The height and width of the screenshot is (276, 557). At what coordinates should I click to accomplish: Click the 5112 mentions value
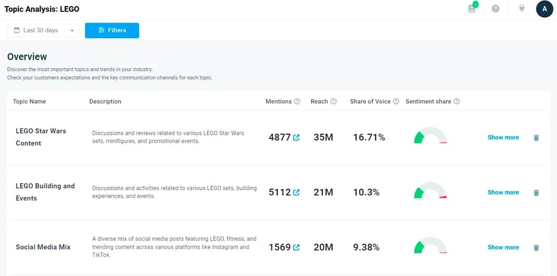coord(280,192)
